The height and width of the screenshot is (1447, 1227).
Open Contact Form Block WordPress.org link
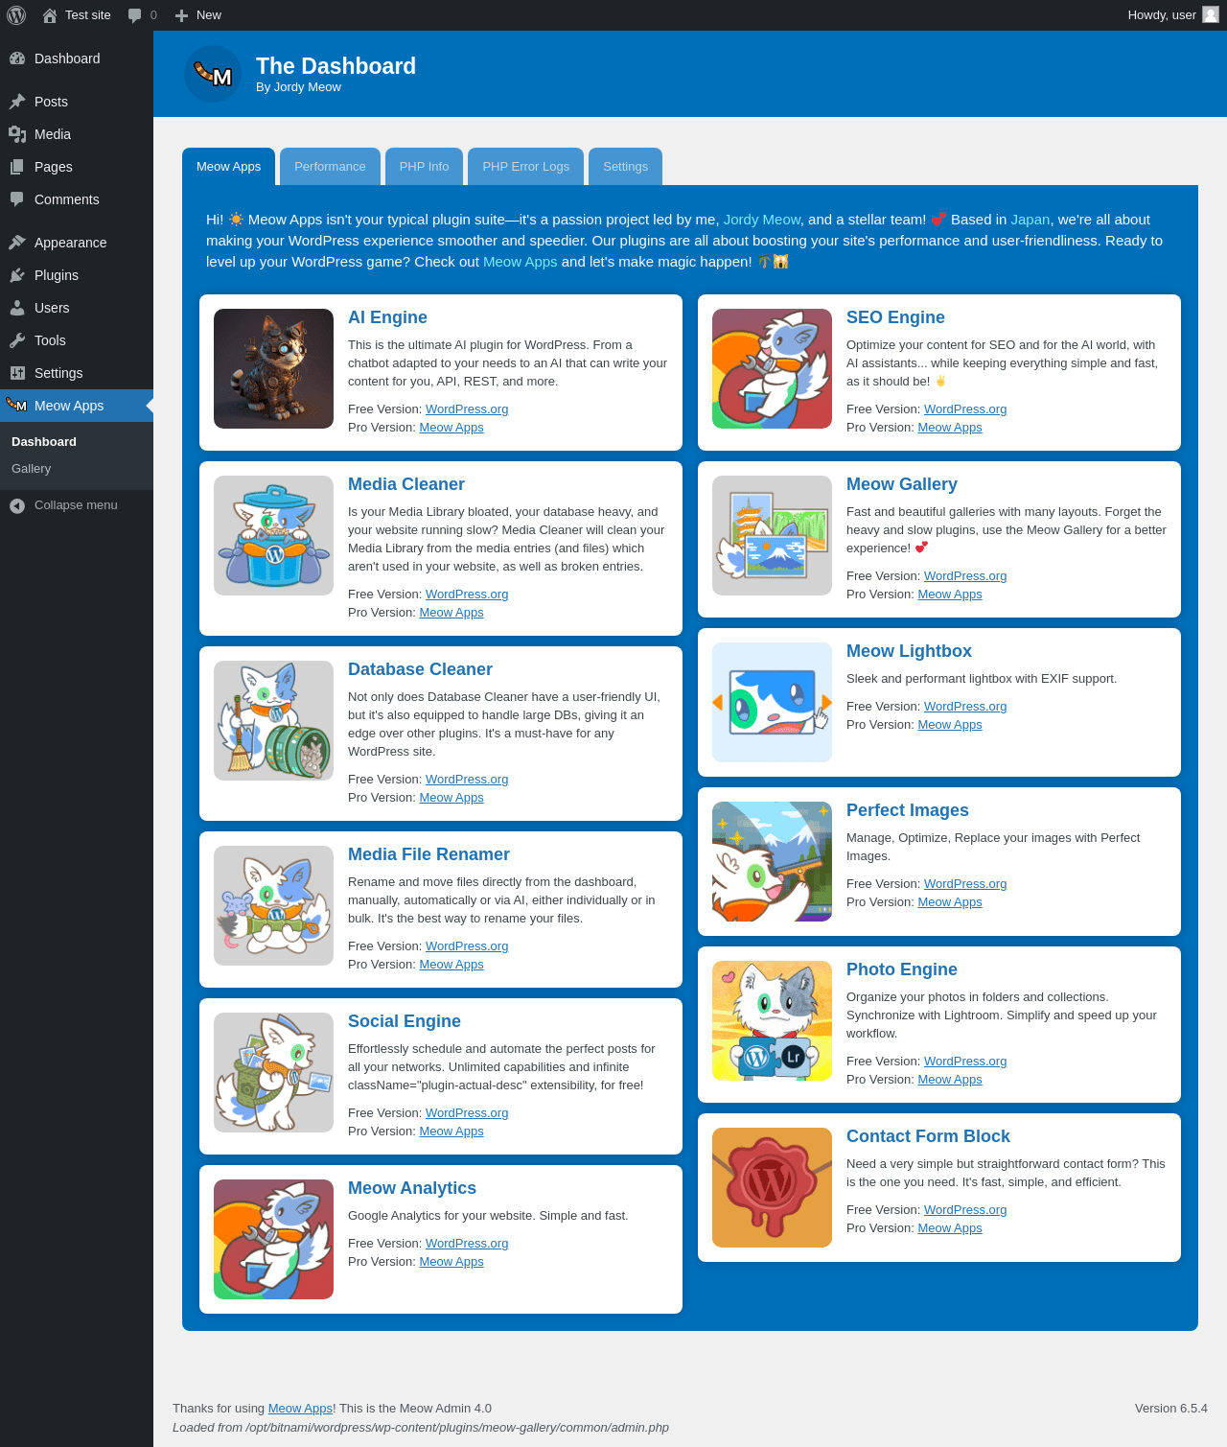[x=965, y=1210]
